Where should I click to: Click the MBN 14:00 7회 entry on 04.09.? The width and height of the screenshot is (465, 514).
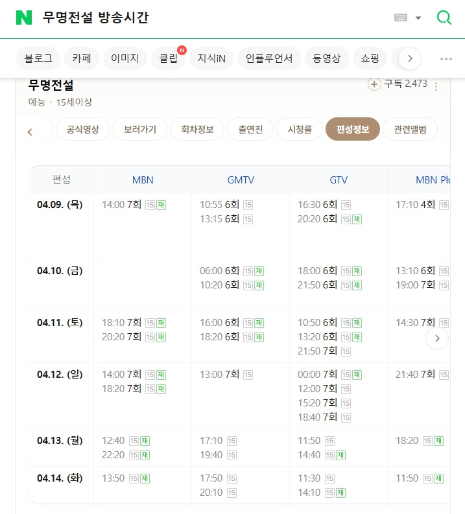pos(134,205)
